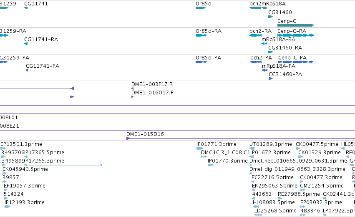Click the 514324 feature label
Viewport: 355px width, 217px height.
point(14,194)
